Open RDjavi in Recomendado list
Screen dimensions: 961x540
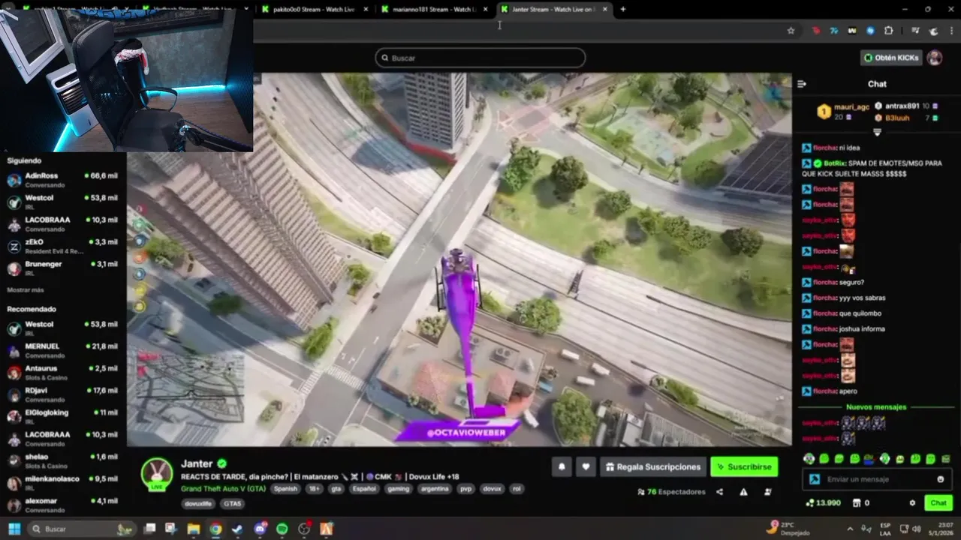click(62, 394)
